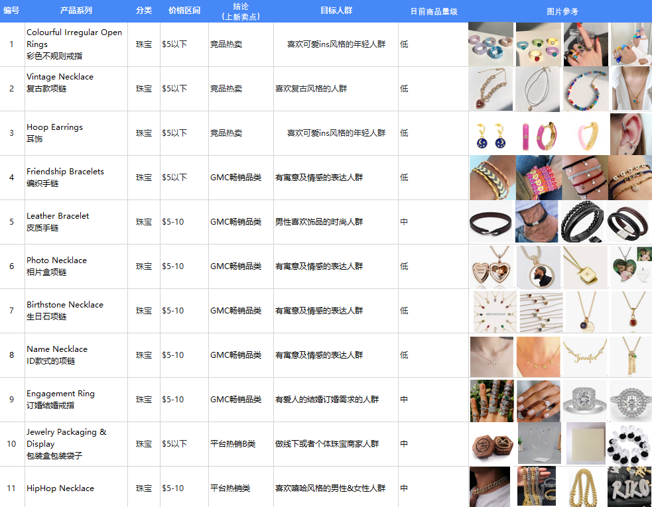Click the Birthstone Necklace product cell
652x507 pixels.
point(76,311)
